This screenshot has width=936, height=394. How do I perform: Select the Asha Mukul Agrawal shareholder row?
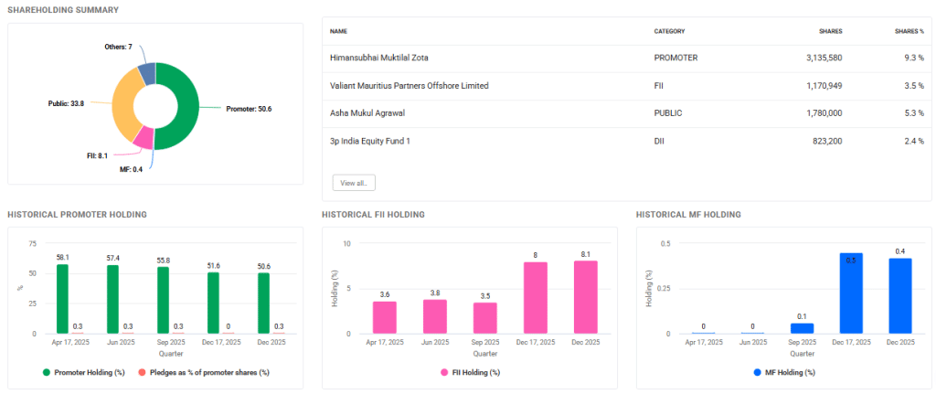click(367, 112)
